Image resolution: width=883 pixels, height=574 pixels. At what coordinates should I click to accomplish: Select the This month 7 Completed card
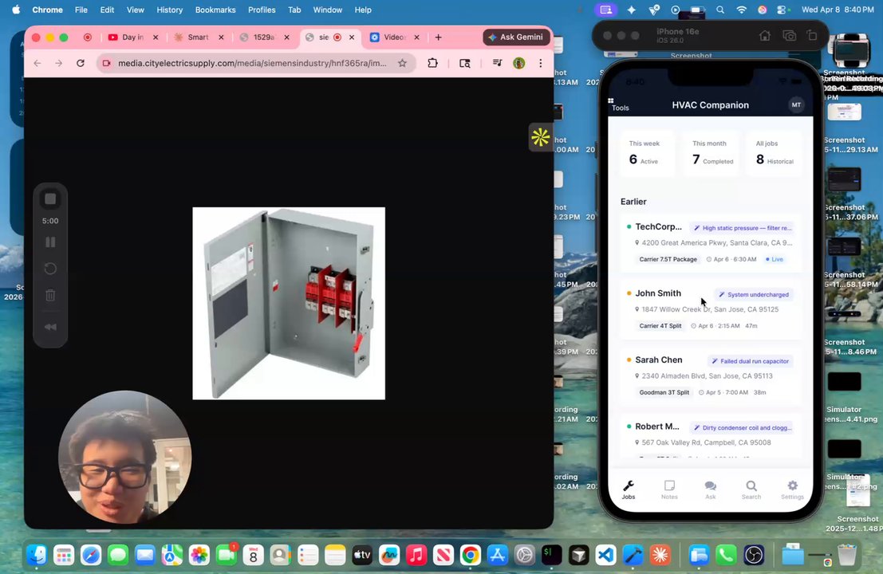point(711,153)
